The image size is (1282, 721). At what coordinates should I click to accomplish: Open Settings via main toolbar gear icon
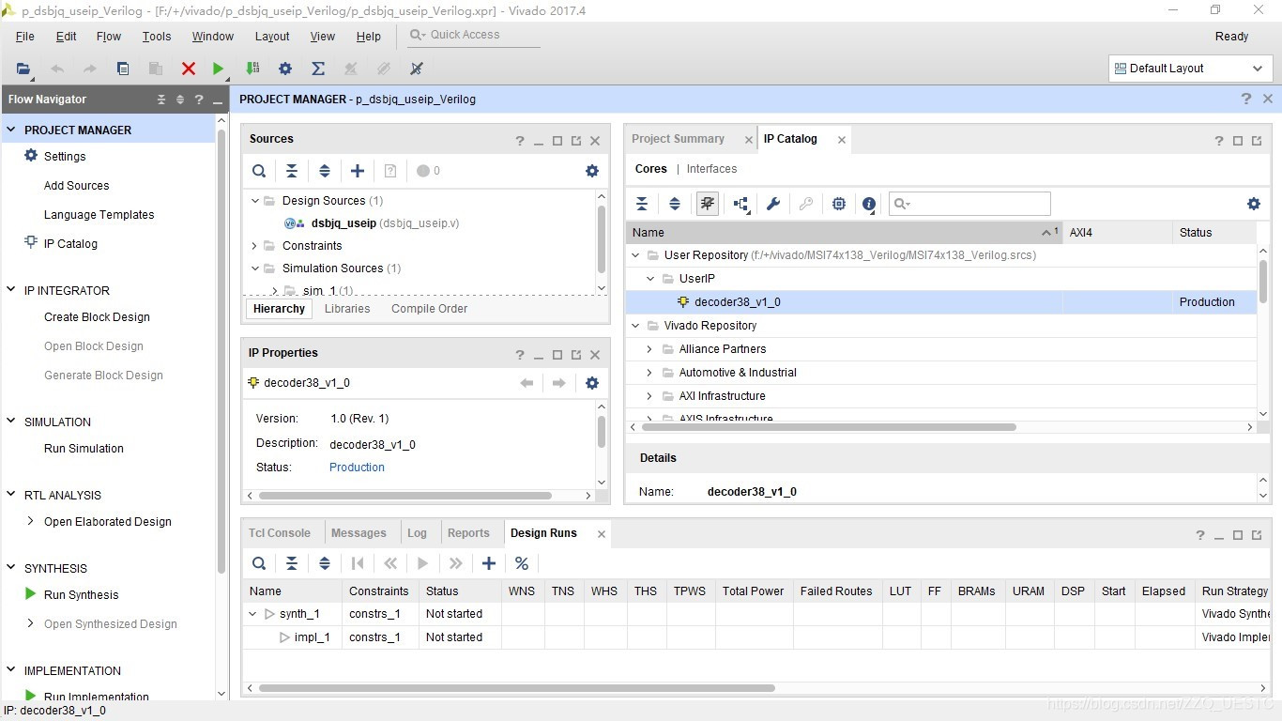tap(285, 69)
